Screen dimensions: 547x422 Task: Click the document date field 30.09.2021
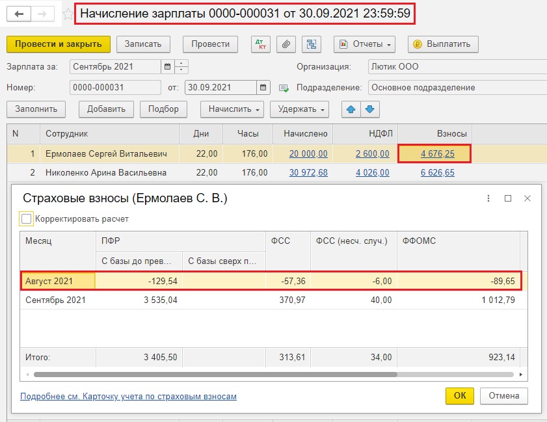[x=221, y=87]
